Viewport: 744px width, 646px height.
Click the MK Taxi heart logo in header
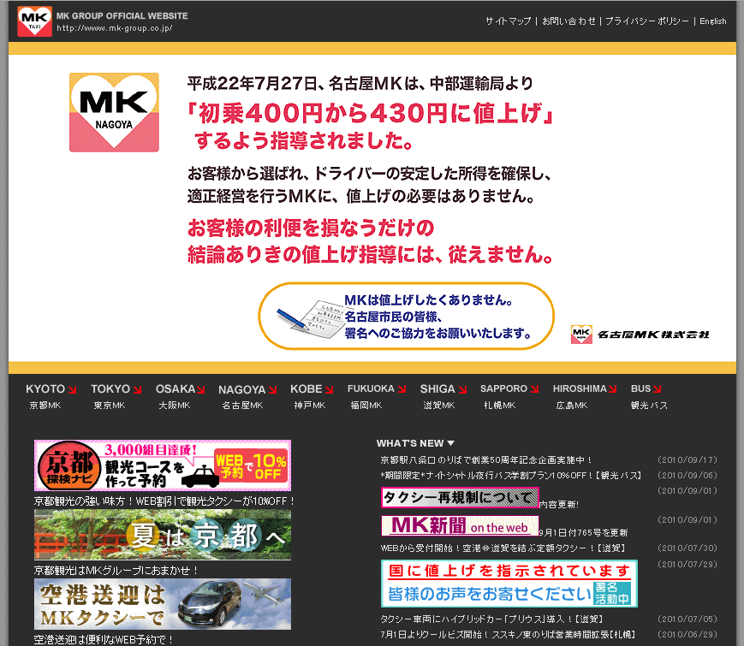click(x=34, y=21)
